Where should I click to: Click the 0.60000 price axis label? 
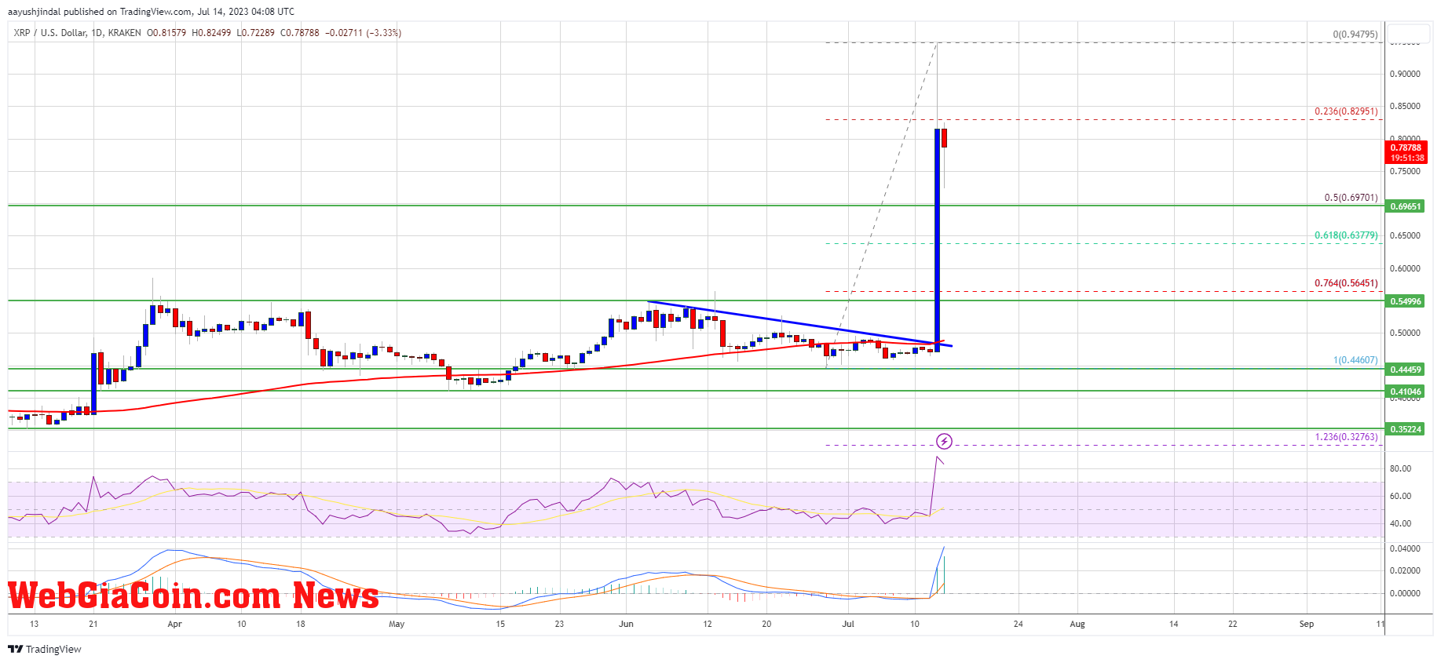click(x=1405, y=268)
